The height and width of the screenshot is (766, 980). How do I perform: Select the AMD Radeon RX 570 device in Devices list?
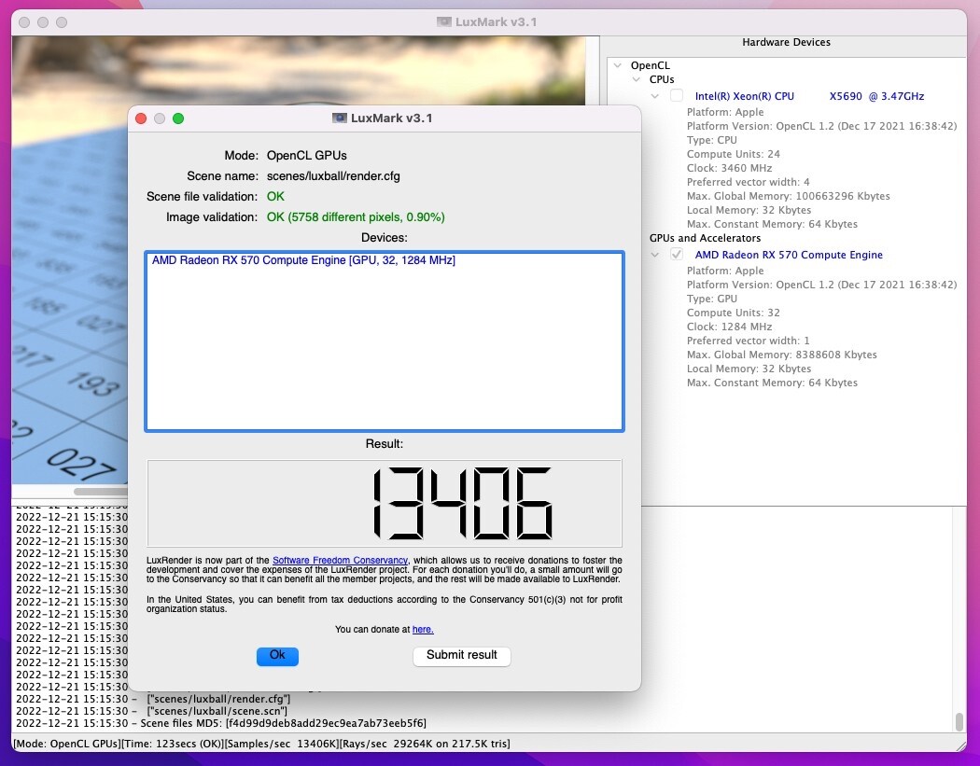(x=303, y=260)
